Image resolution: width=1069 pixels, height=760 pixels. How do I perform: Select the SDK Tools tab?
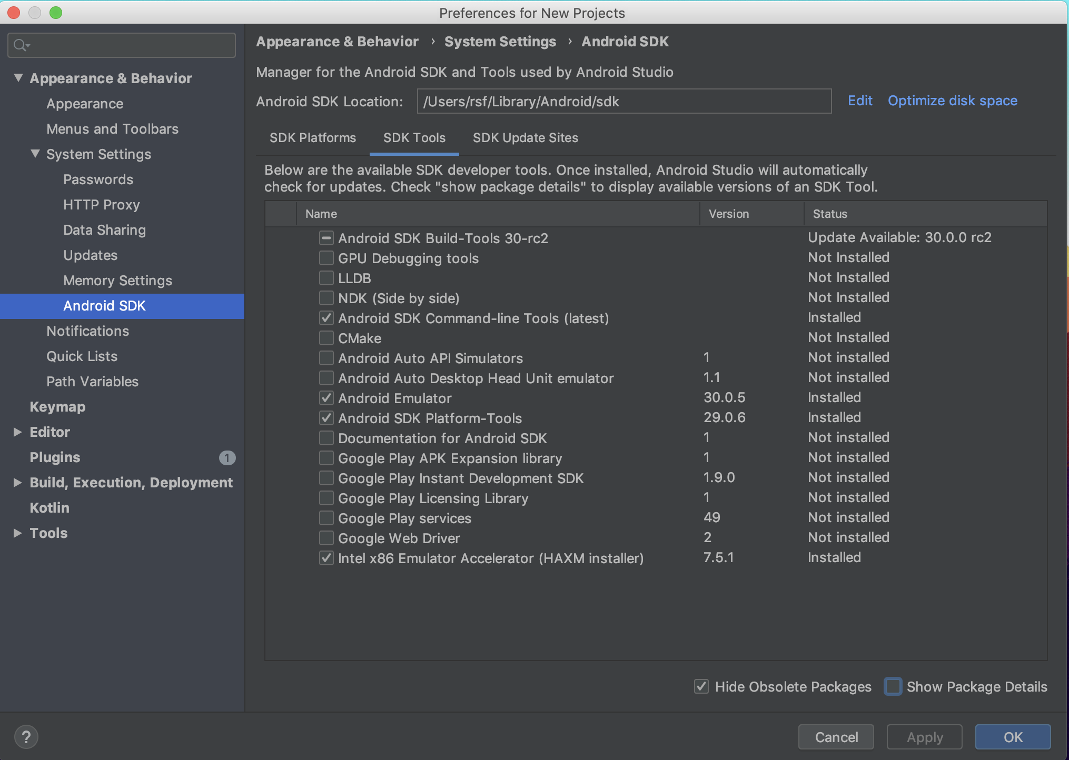pyautogui.click(x=414, y=138)
